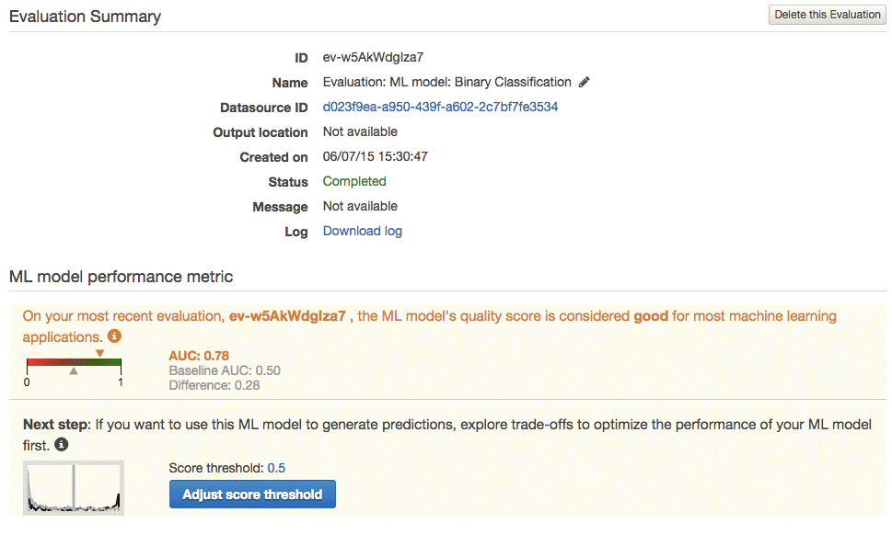
Task: Select orange AUC marker triangle on gauge
Action: 100,353
